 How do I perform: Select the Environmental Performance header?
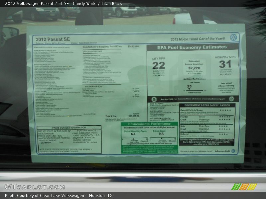click(149, 124)
